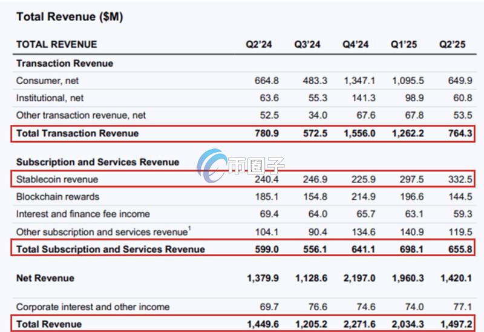Select the 'Corporate interest and other income' label

(x=93, y=307)
